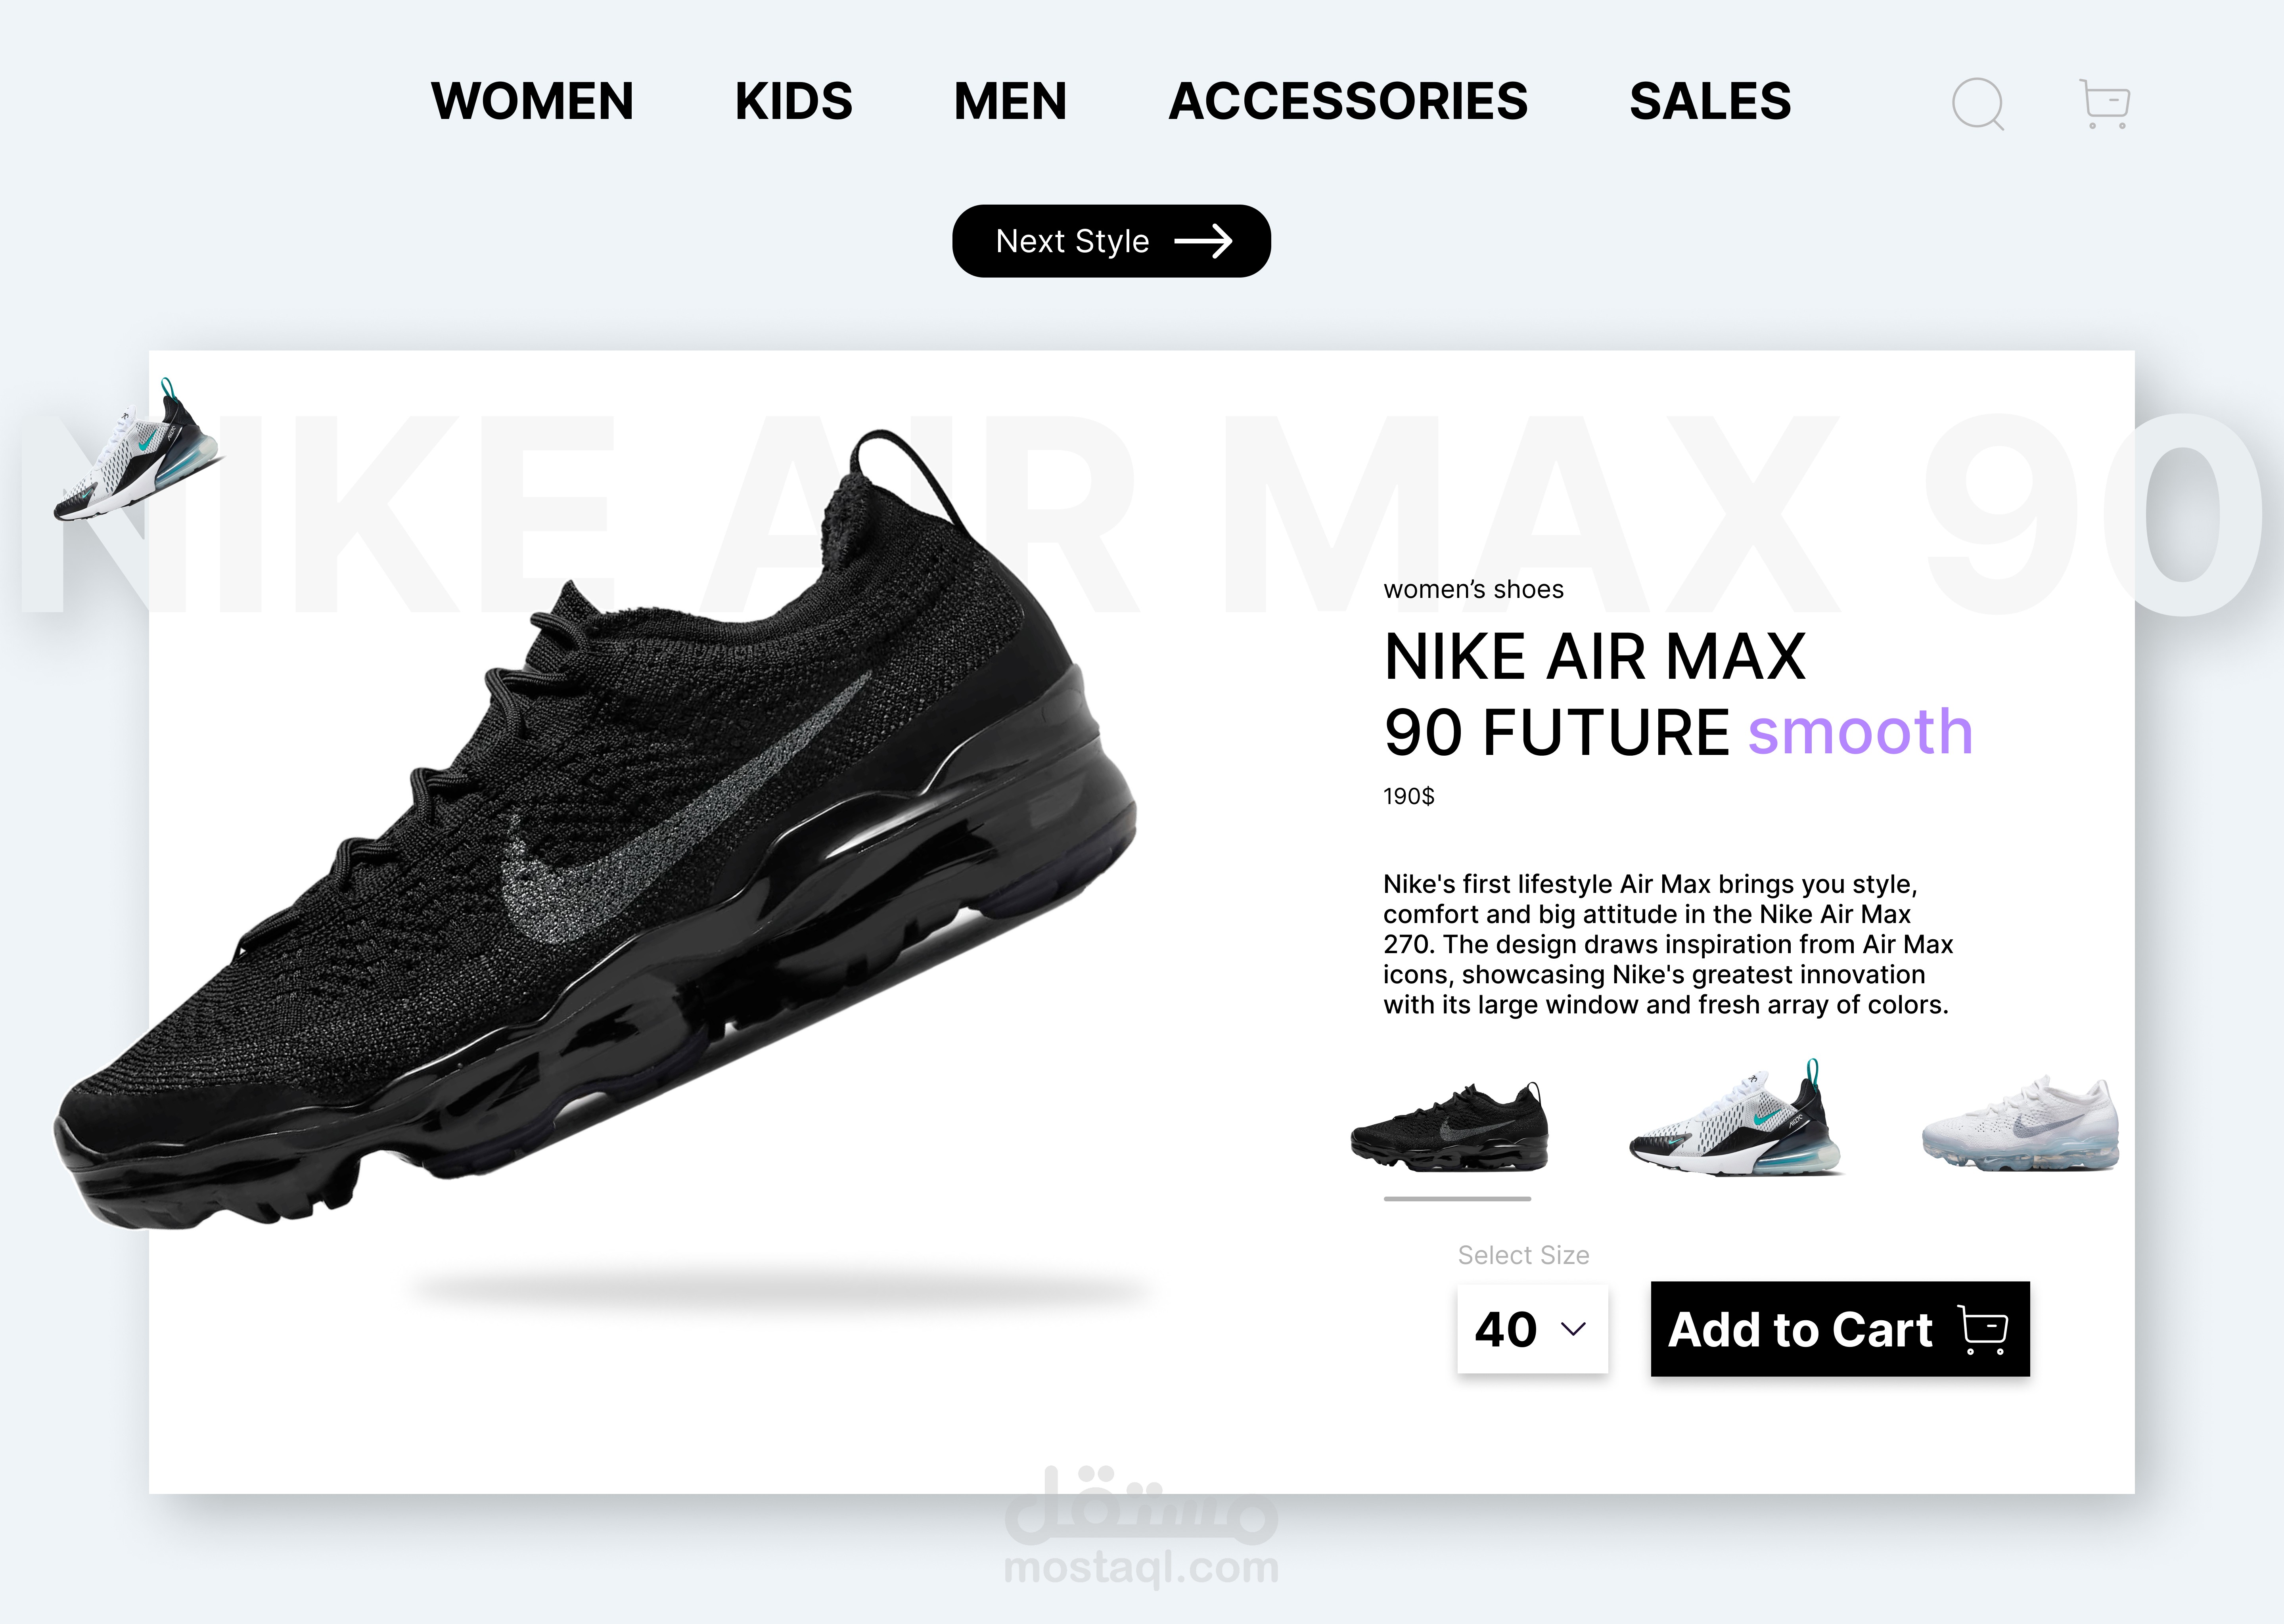Choose the white and teal sneaker variant
Viewport: 2284px width, 1624px height.
(x=1734, y=1118)
